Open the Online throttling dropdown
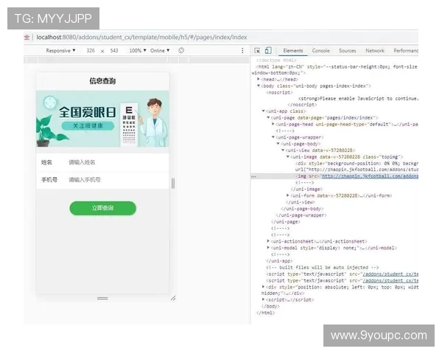This screenshot has width=442, height=354. tap(160, 51)
